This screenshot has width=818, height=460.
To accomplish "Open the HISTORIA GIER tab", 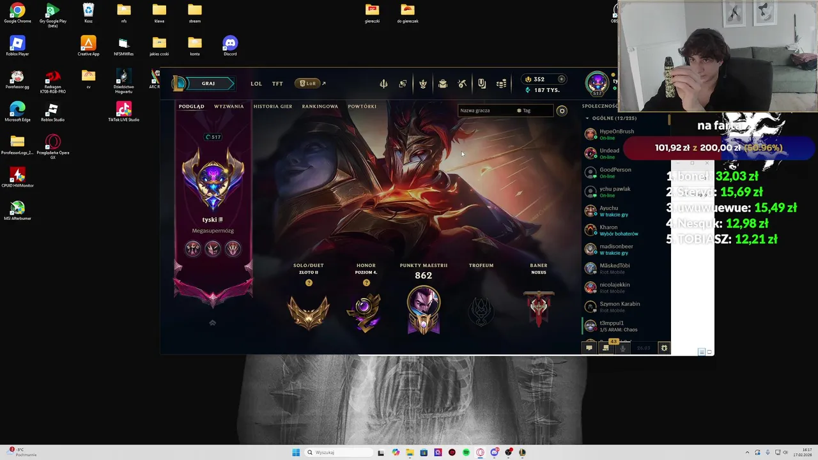I will click(273, 106).
